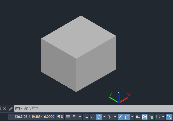Open command line customize wrench icon
Screen dimensions: 173x121
[11, 109]
